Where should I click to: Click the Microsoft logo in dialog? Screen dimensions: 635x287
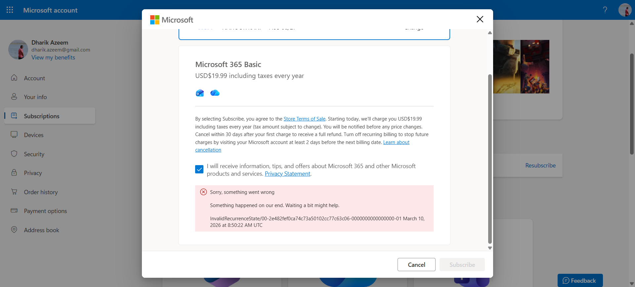point(172,20)
